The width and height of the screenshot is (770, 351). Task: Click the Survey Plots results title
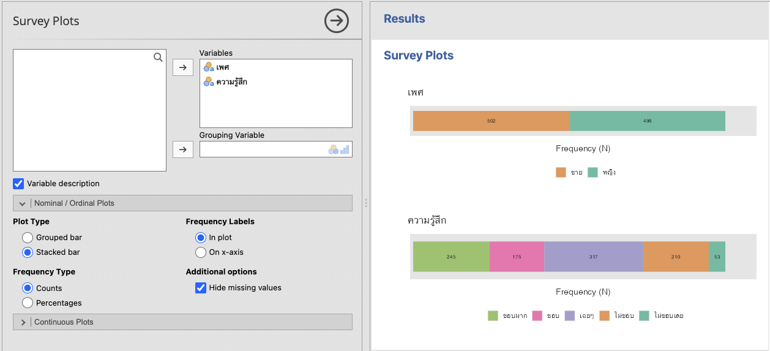coord(419,56)
